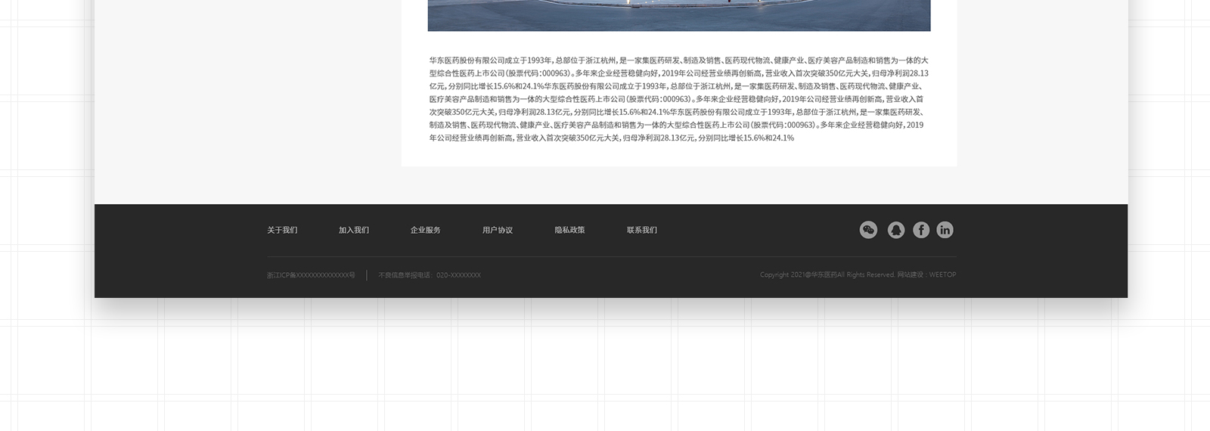Click the 浙江ICP备 registration number
This screenshot has height=431, width=1210.
(x=311, y=275)
